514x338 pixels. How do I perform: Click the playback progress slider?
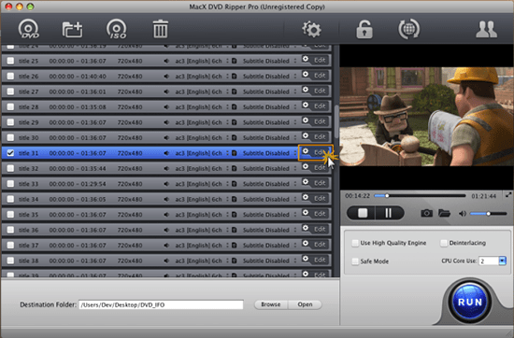point(420,196)
